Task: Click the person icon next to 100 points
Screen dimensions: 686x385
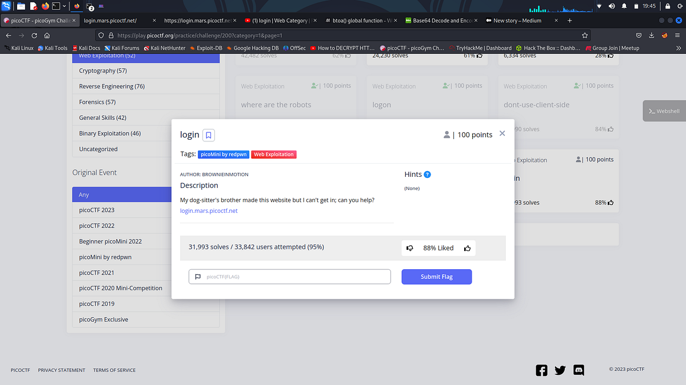Action: tap(446, 135)
